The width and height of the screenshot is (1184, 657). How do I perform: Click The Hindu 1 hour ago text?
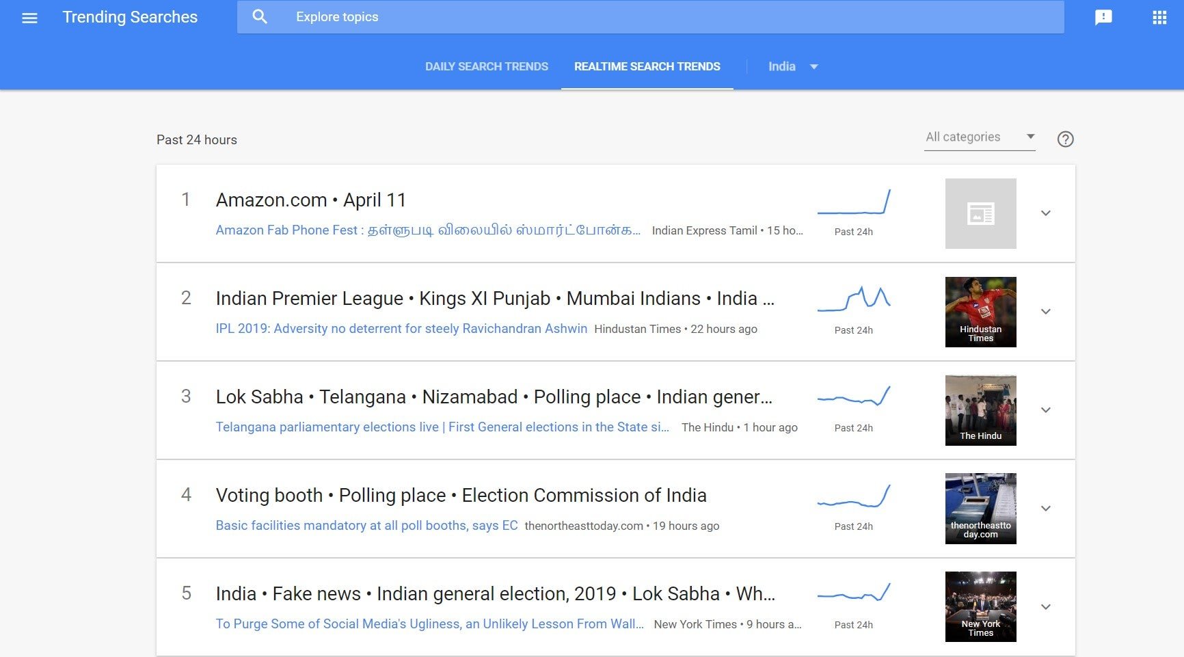[x=740, y=427]
